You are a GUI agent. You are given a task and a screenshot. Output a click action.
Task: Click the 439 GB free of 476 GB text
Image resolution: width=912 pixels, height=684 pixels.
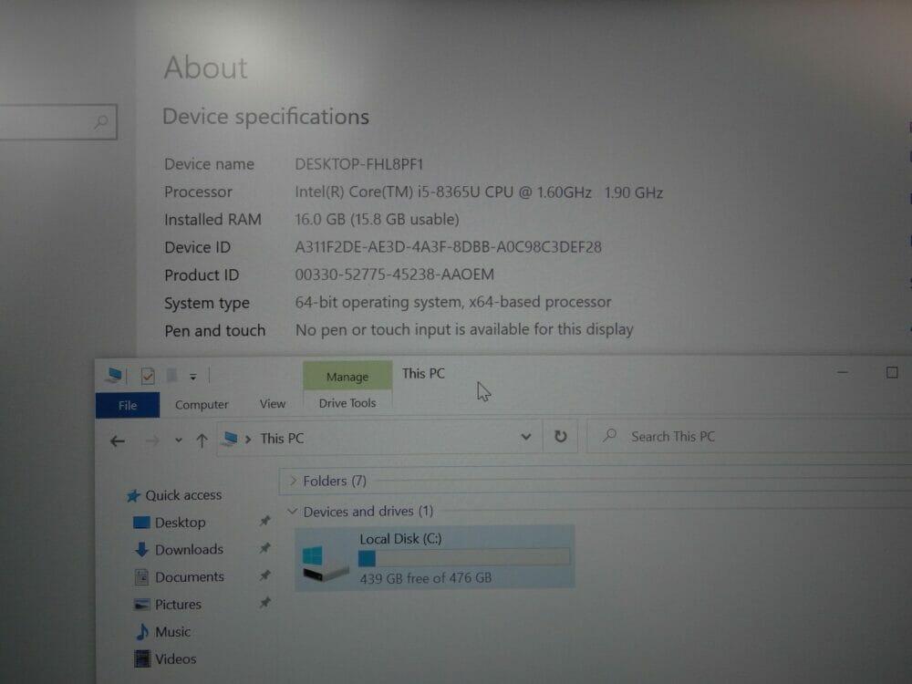pyautogui.click(x=426, y=578)
